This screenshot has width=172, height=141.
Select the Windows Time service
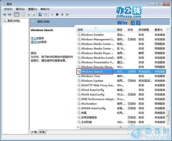[121, 76]
